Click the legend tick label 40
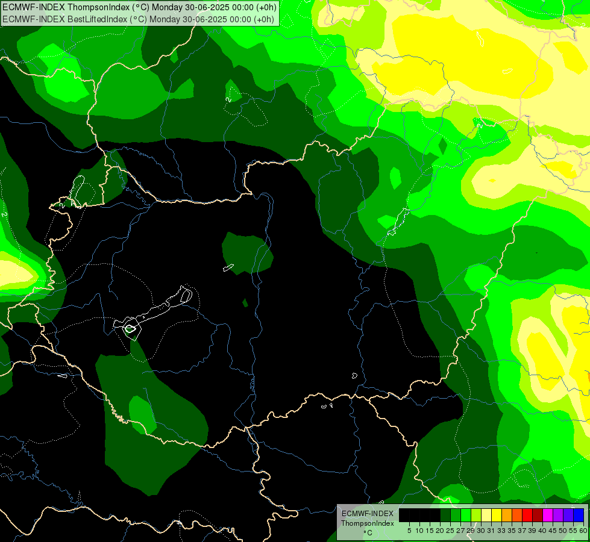This screenshot has width=590, height=542. (542, 531)
